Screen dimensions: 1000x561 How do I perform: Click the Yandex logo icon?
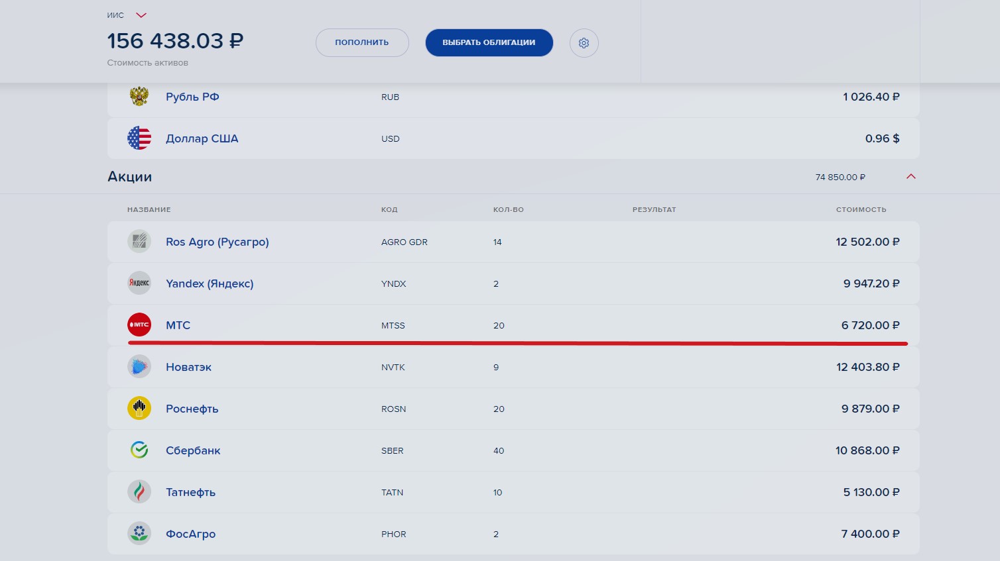point(139,283)
